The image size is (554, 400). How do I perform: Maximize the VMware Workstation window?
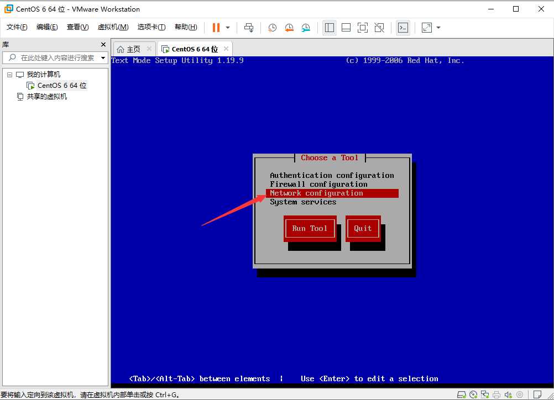point(516,9)
